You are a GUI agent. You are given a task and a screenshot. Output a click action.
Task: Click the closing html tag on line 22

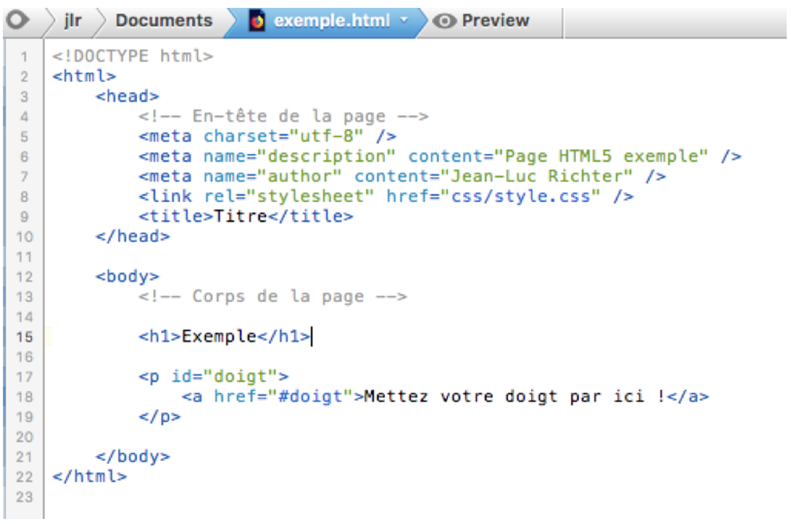(90, 477)
